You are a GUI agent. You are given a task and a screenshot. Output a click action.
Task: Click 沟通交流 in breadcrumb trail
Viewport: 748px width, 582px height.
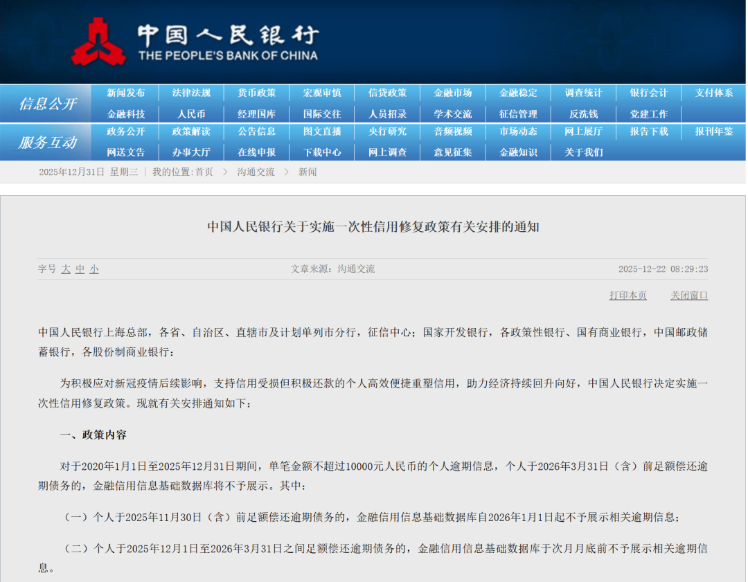click(x=256, y=172)
